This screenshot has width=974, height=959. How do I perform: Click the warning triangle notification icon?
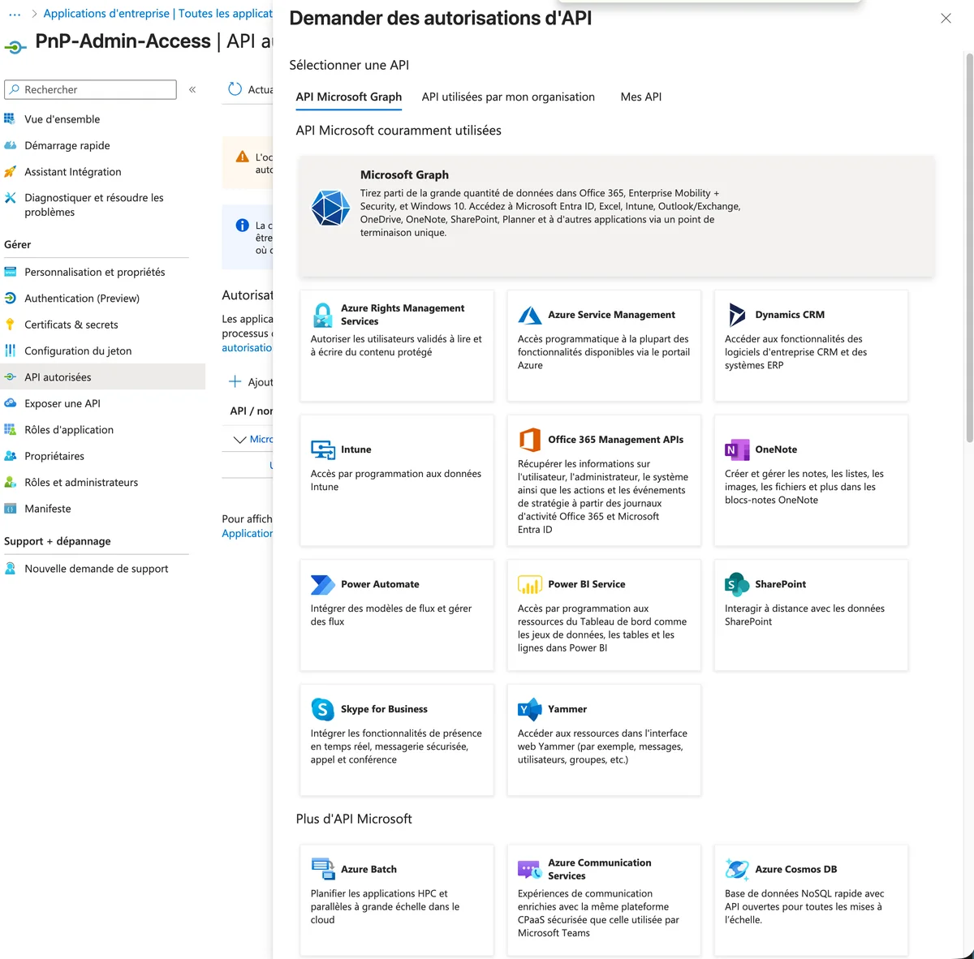[242, 157]
